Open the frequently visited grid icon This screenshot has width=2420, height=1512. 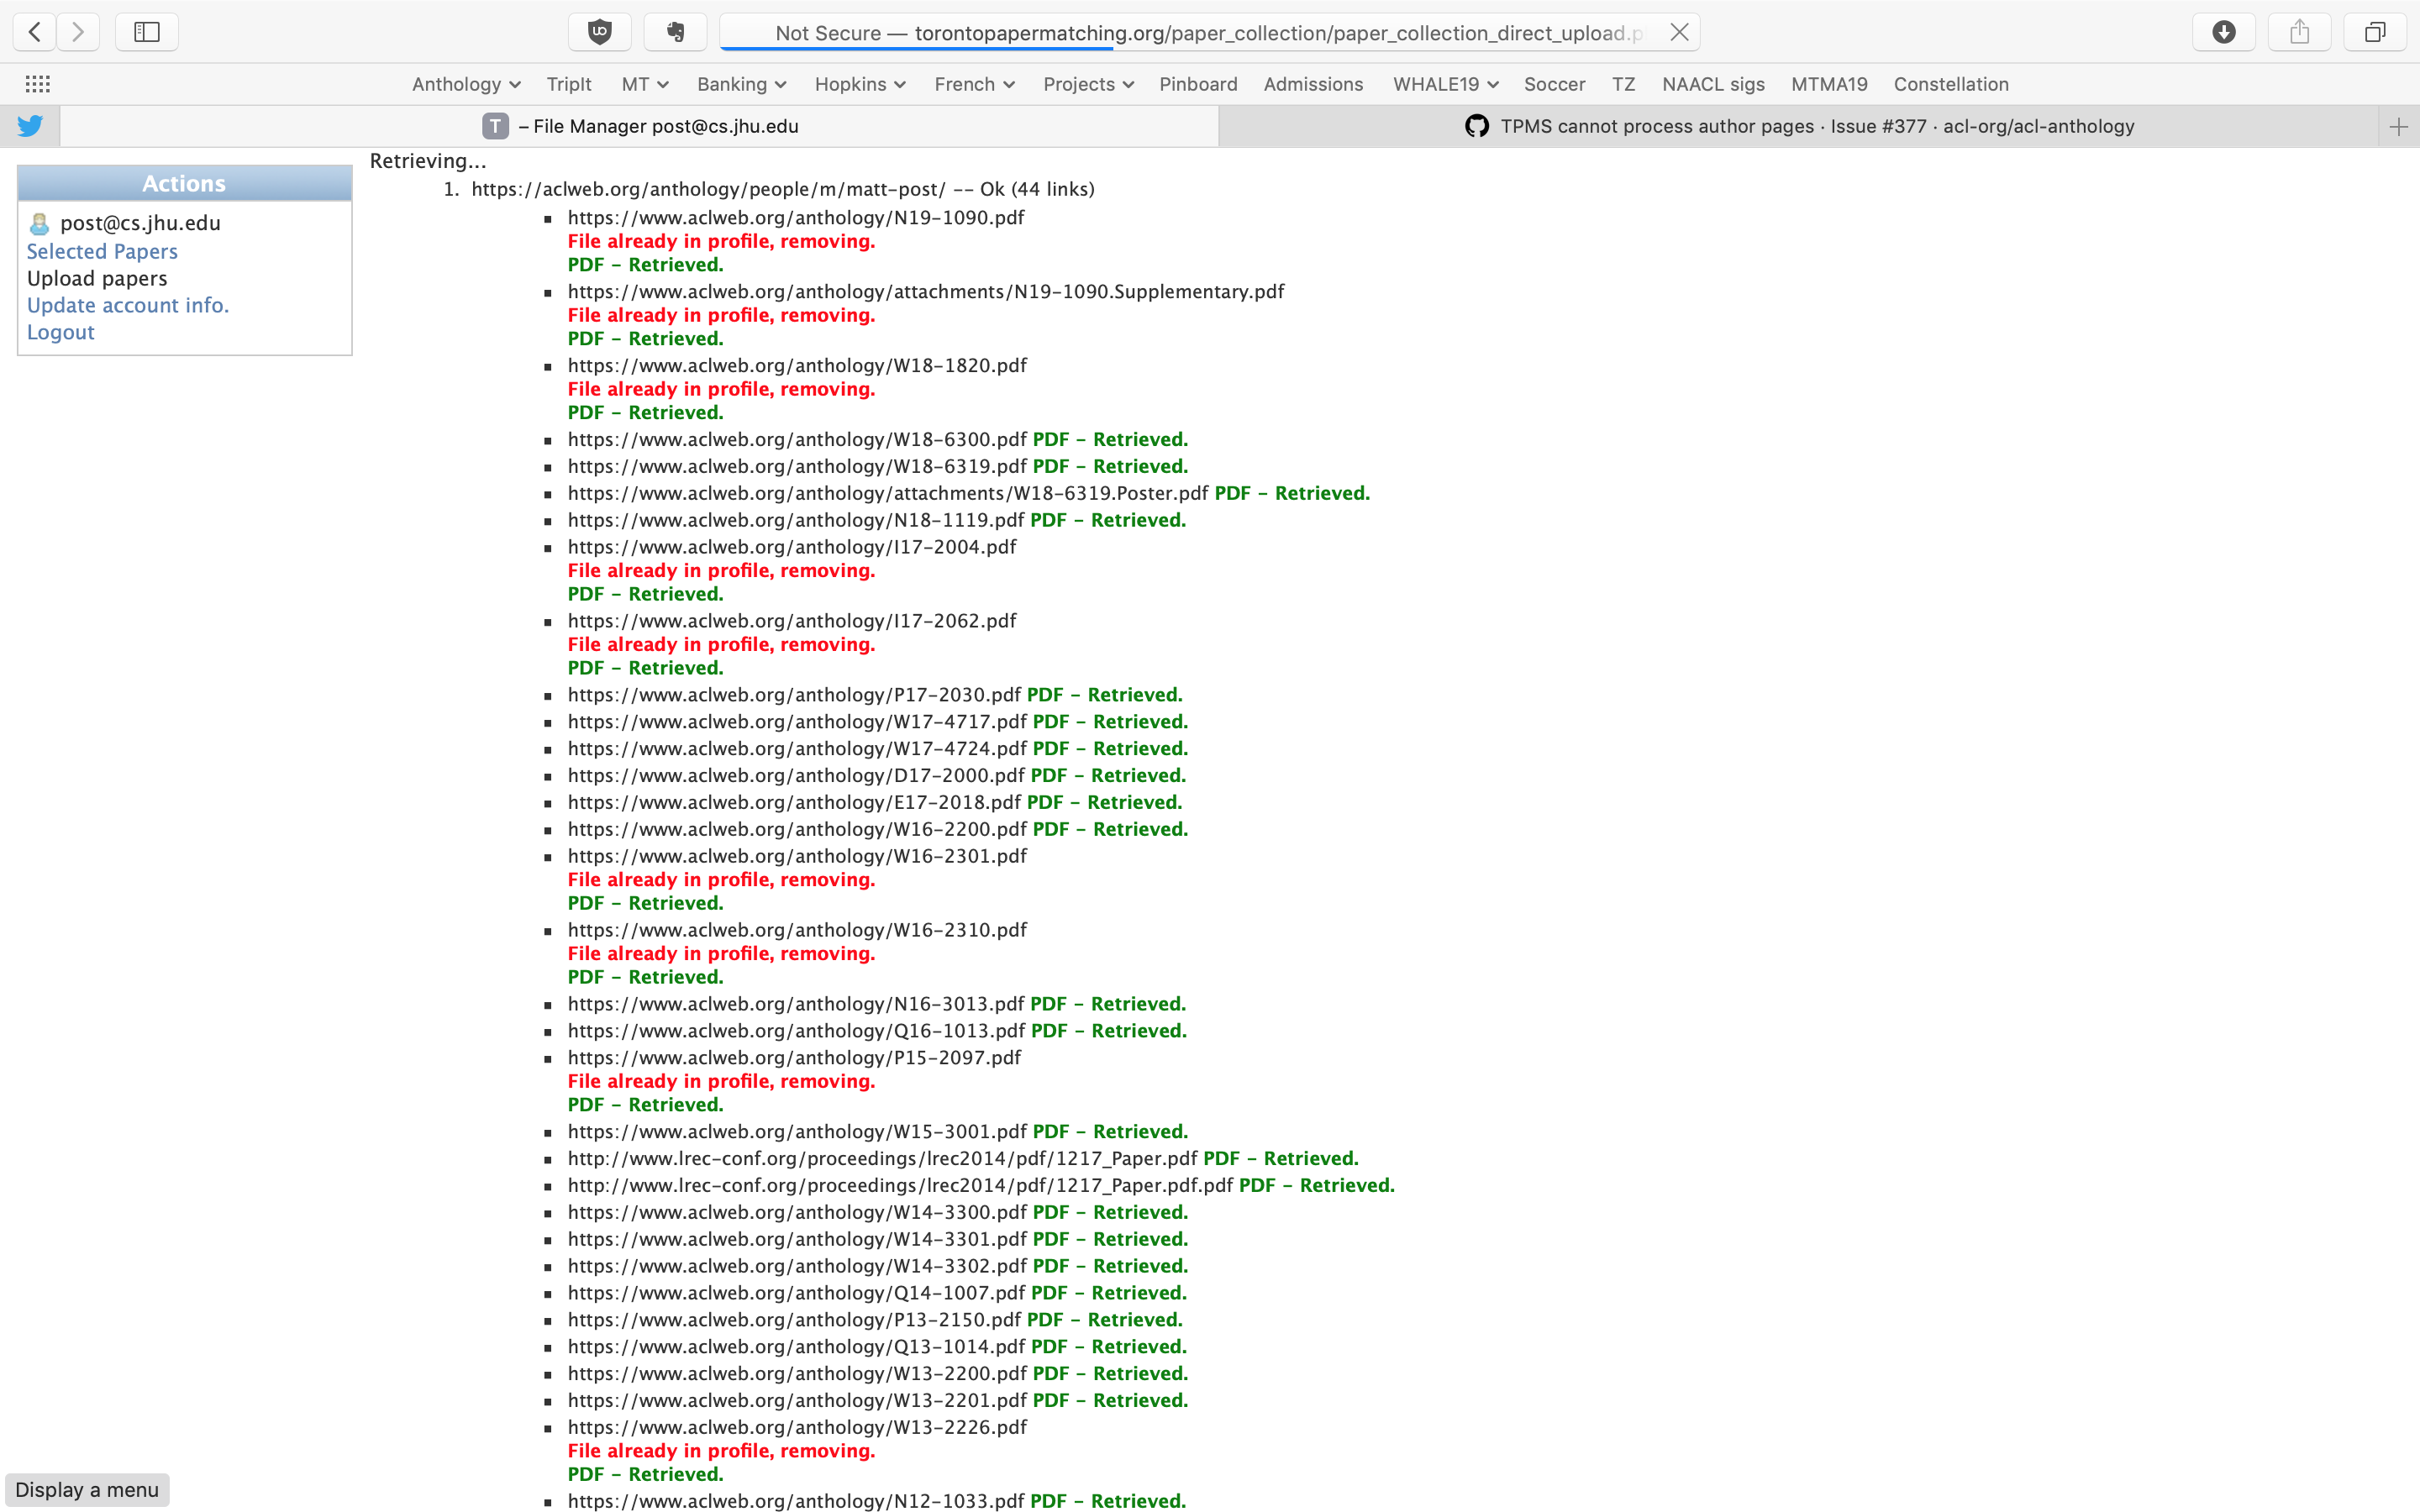point(39,83)
